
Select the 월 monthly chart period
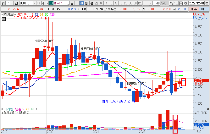[x=82, y=3]
